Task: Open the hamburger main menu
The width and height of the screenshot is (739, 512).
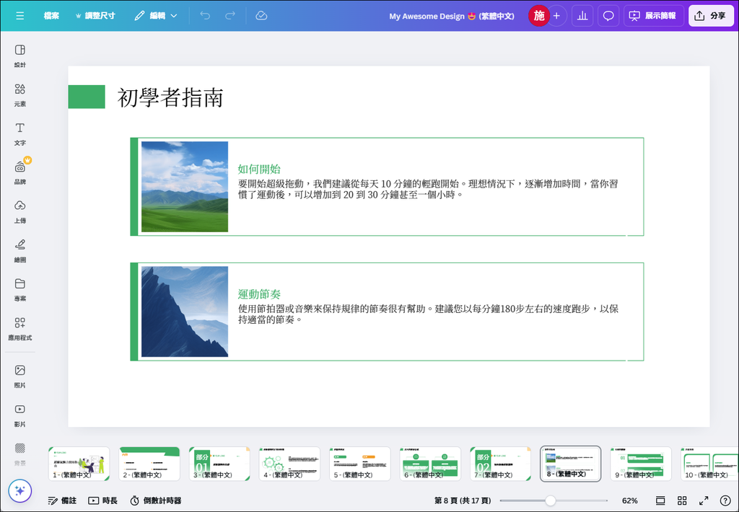Action: pyautogui.click(x=19, y=16)
